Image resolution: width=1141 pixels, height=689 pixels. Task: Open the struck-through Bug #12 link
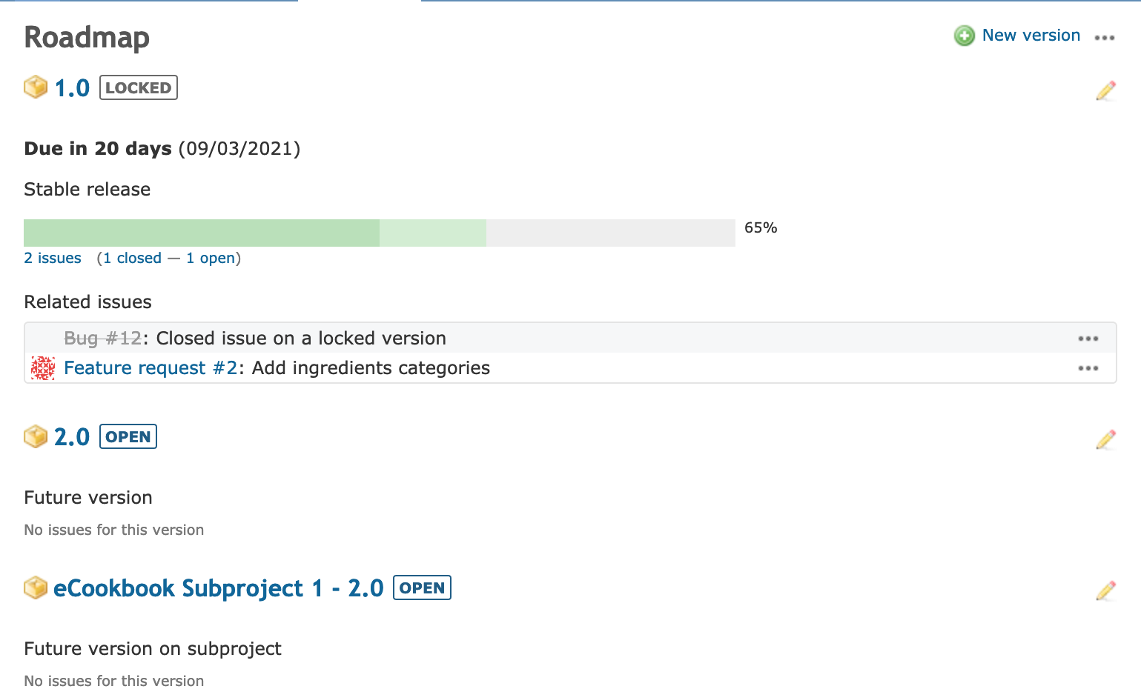pyautogui.click(x=102, y=339)
